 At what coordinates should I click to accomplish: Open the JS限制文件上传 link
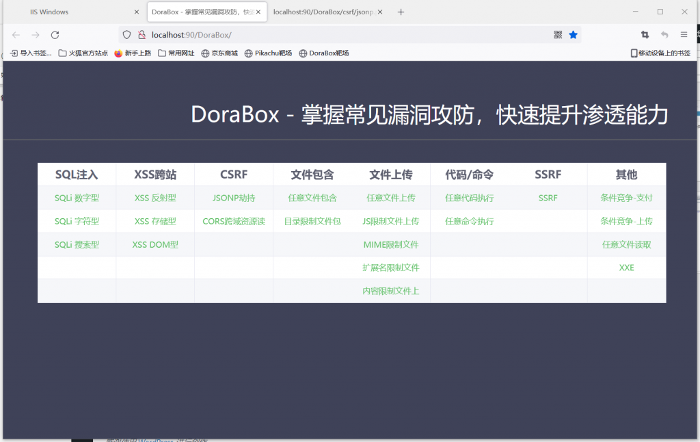[x=391, y=221]
